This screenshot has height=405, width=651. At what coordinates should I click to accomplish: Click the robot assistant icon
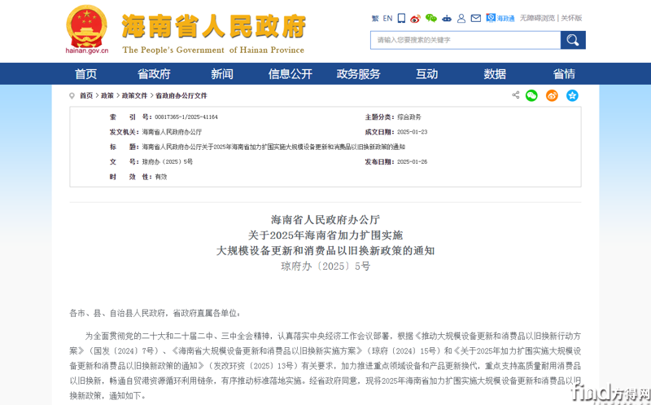click(447, 18)
